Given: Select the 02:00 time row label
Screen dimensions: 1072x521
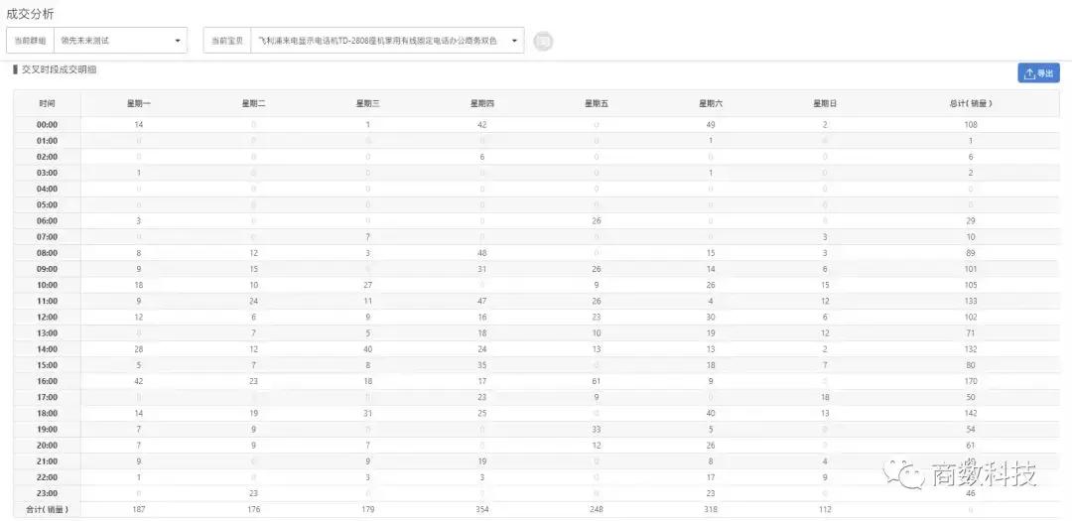Looking at the screenshot, I should 48,157.
